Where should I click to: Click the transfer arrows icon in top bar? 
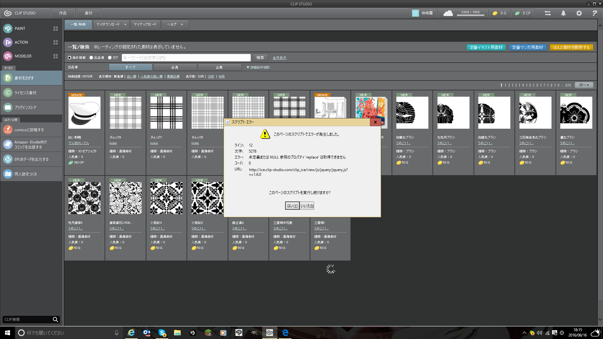click(x=547, y=13)
